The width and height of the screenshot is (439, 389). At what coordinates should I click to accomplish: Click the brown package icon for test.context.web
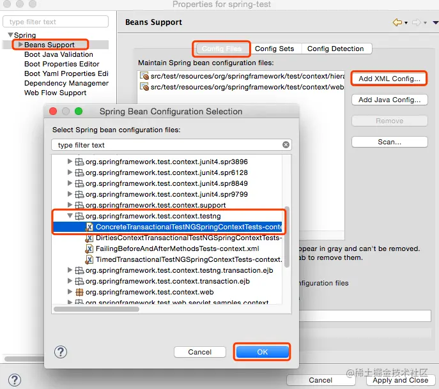pyautogui.click(x=79, y=292)
